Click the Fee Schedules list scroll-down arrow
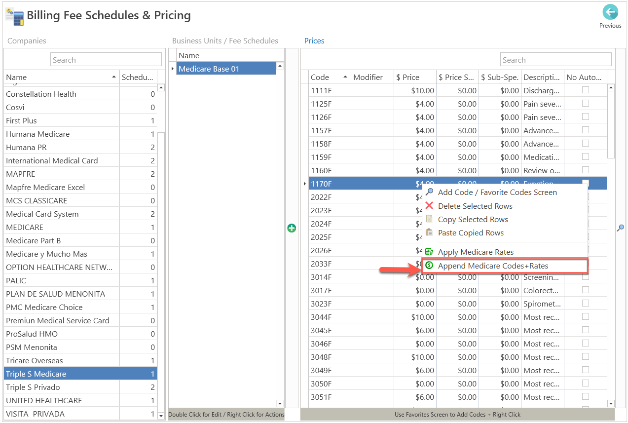 click(x=280, y=404)
